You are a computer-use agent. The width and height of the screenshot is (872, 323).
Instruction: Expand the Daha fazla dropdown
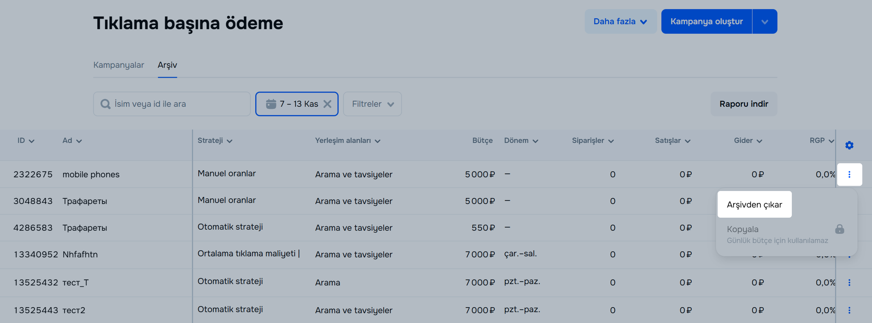point(621,21)
